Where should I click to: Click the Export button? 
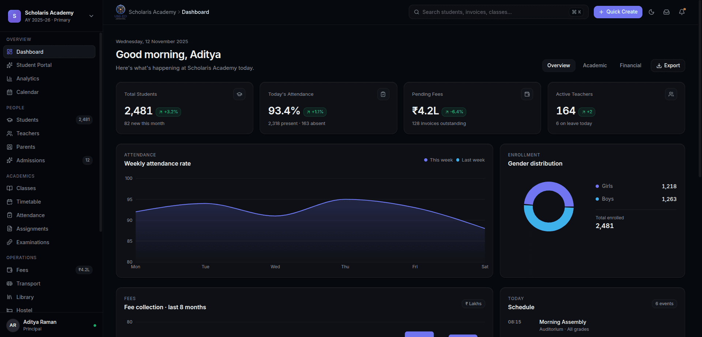(668, 65)
